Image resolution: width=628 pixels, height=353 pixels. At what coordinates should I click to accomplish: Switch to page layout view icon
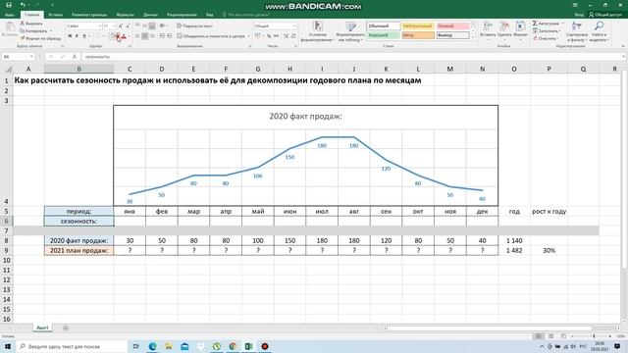click(551, 336)
